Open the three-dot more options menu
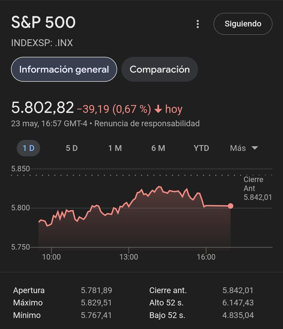Image resolution: width=283 pixels, height=329 pixels. tap(198, 24)
